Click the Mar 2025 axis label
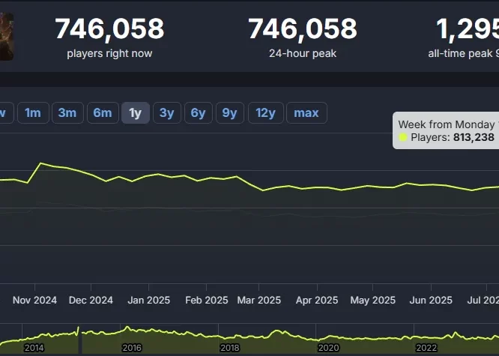The width and height of the screenshot is (499, 356). 259,300
